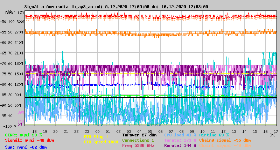Select the TxPower 27 dBm label
280x150 pixels.
139,135
